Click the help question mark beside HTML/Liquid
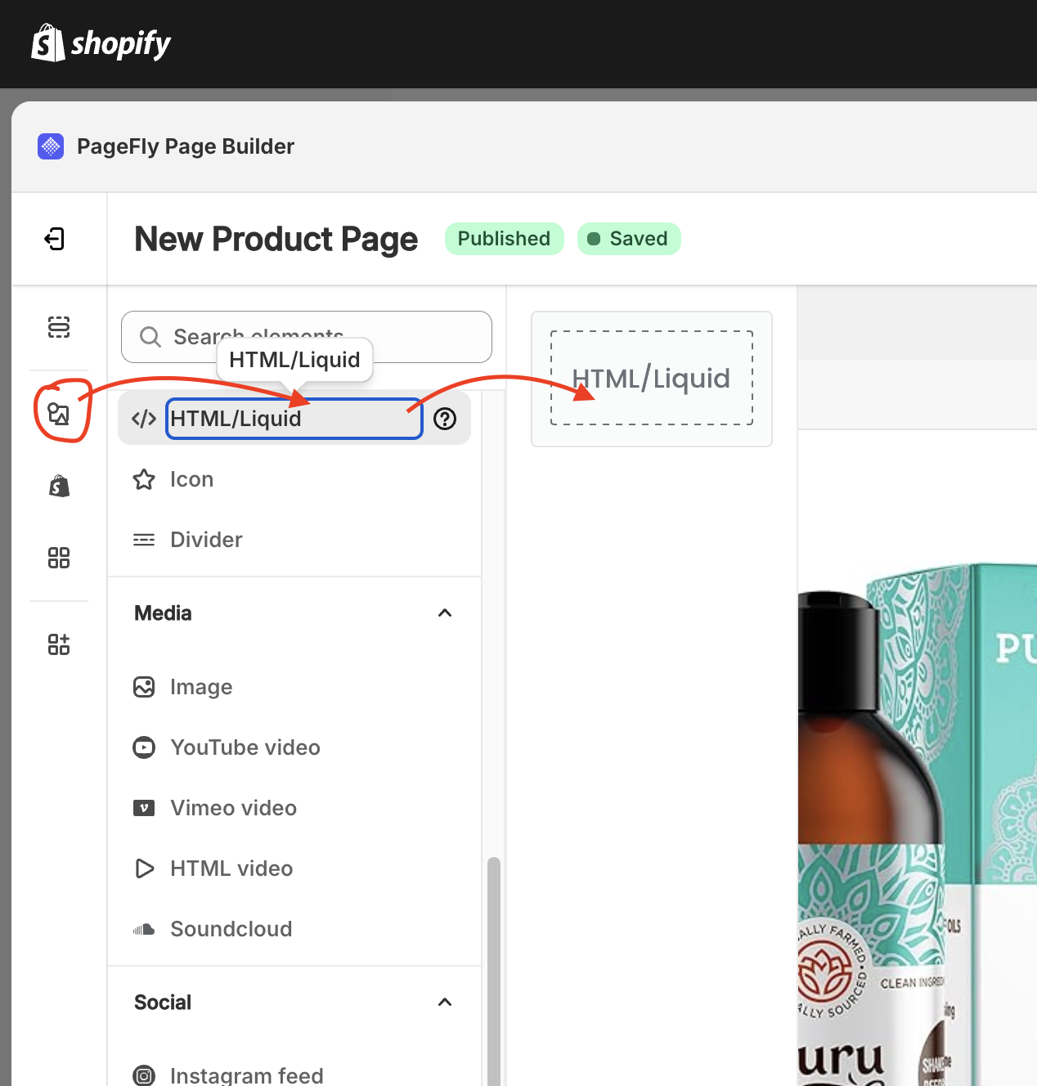This screenshot has width=1037, height=1086. (445, 419)
